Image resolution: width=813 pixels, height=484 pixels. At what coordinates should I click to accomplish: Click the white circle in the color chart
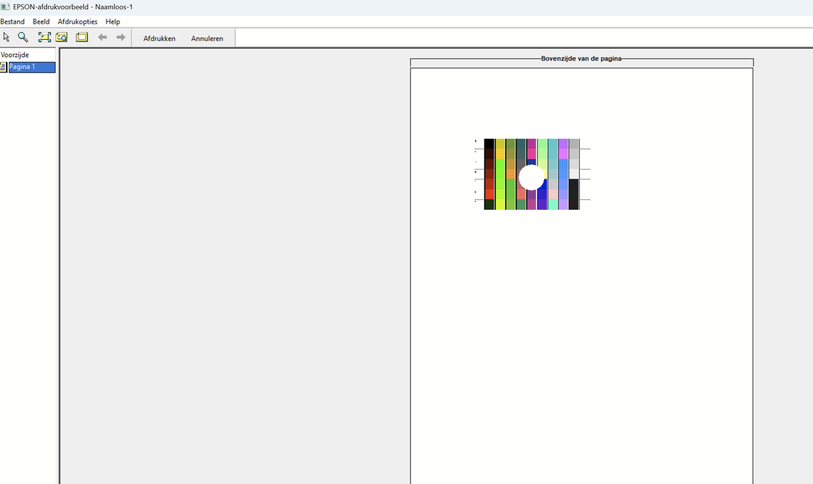532,177
